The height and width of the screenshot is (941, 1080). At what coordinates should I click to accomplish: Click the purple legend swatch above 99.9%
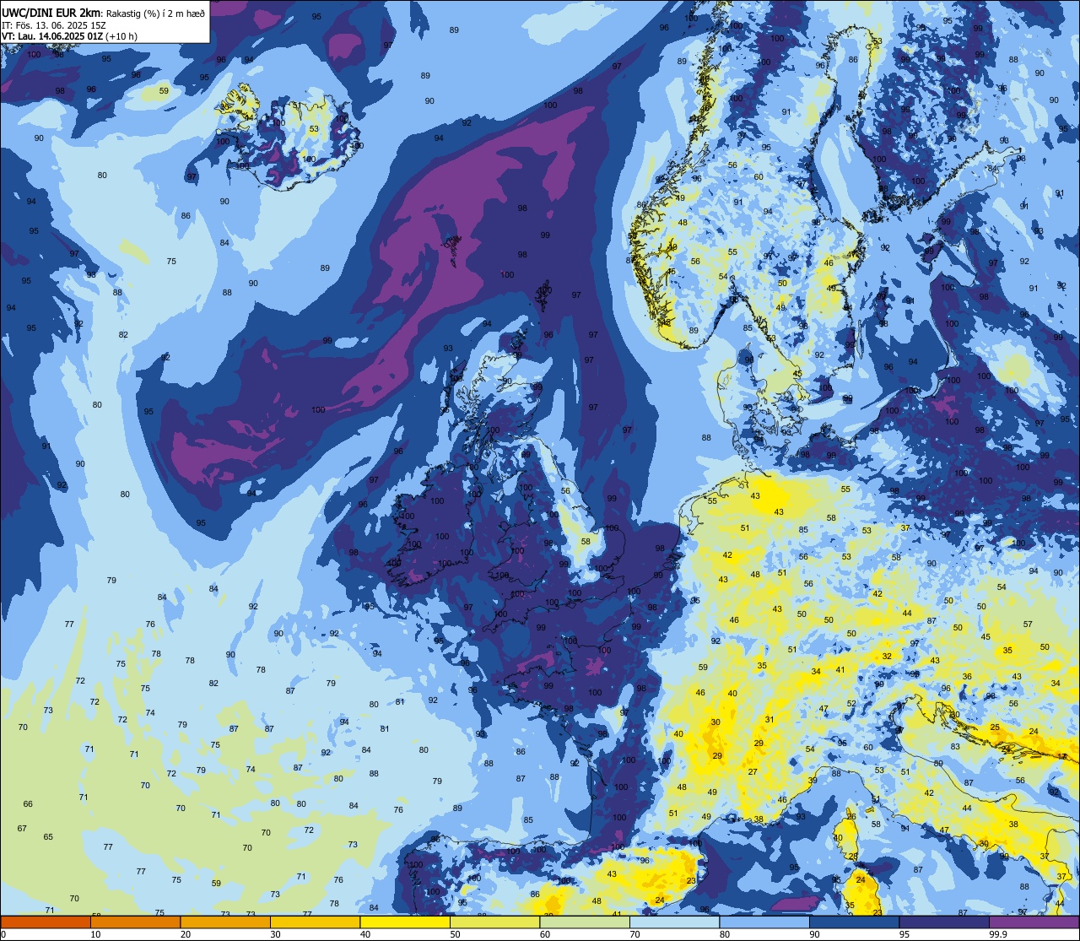pos(1034,922)
